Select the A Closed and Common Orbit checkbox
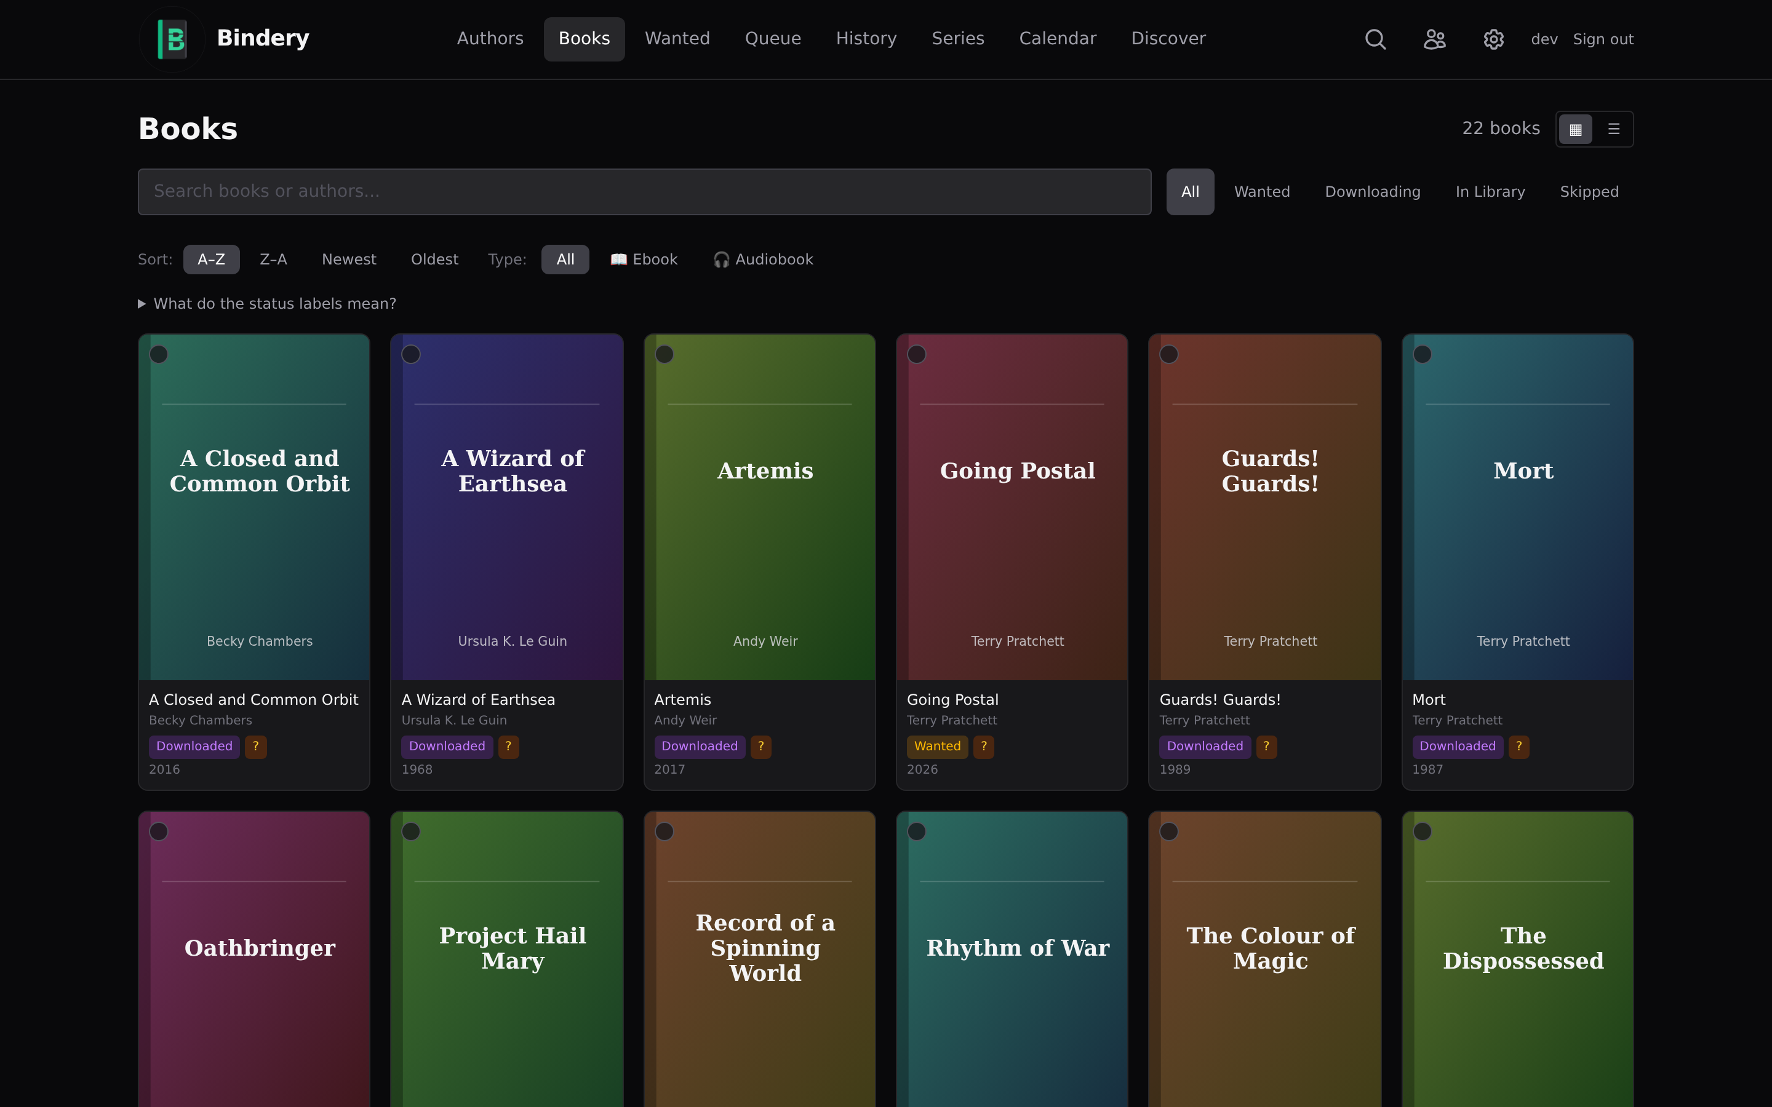The height and width of the screenshot is (1107, 1772). coord(159,354)
